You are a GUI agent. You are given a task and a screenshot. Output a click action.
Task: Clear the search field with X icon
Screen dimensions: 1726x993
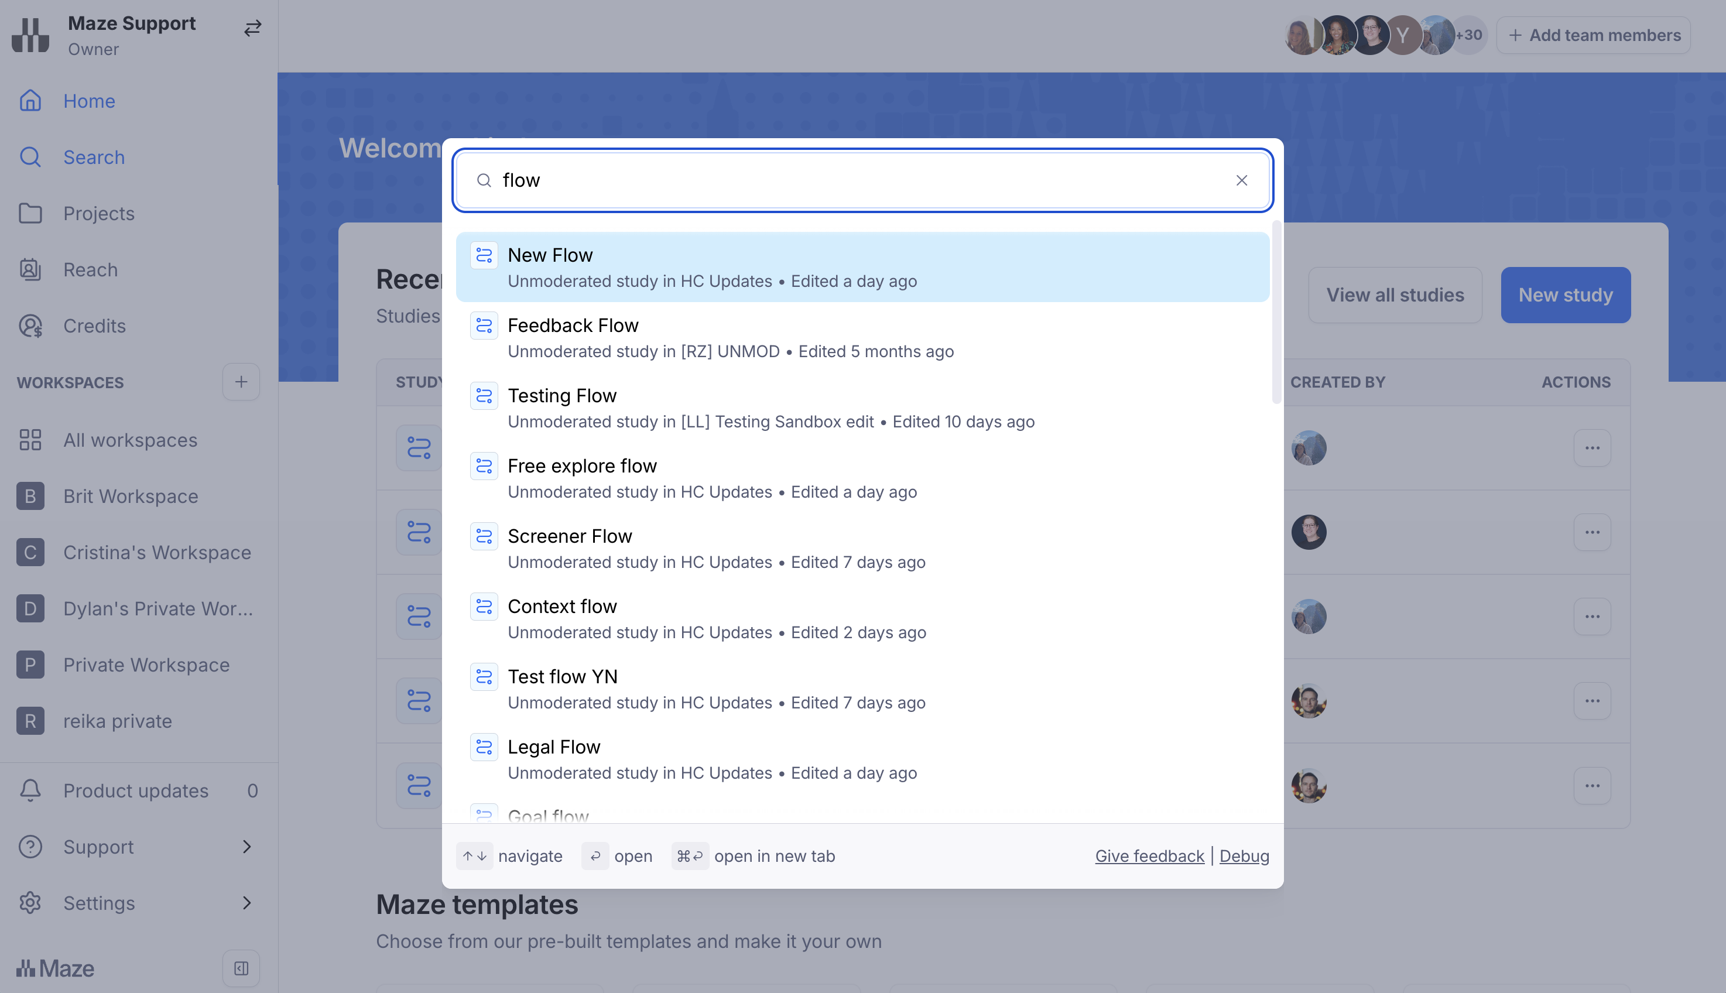[x=1241, y=180]
